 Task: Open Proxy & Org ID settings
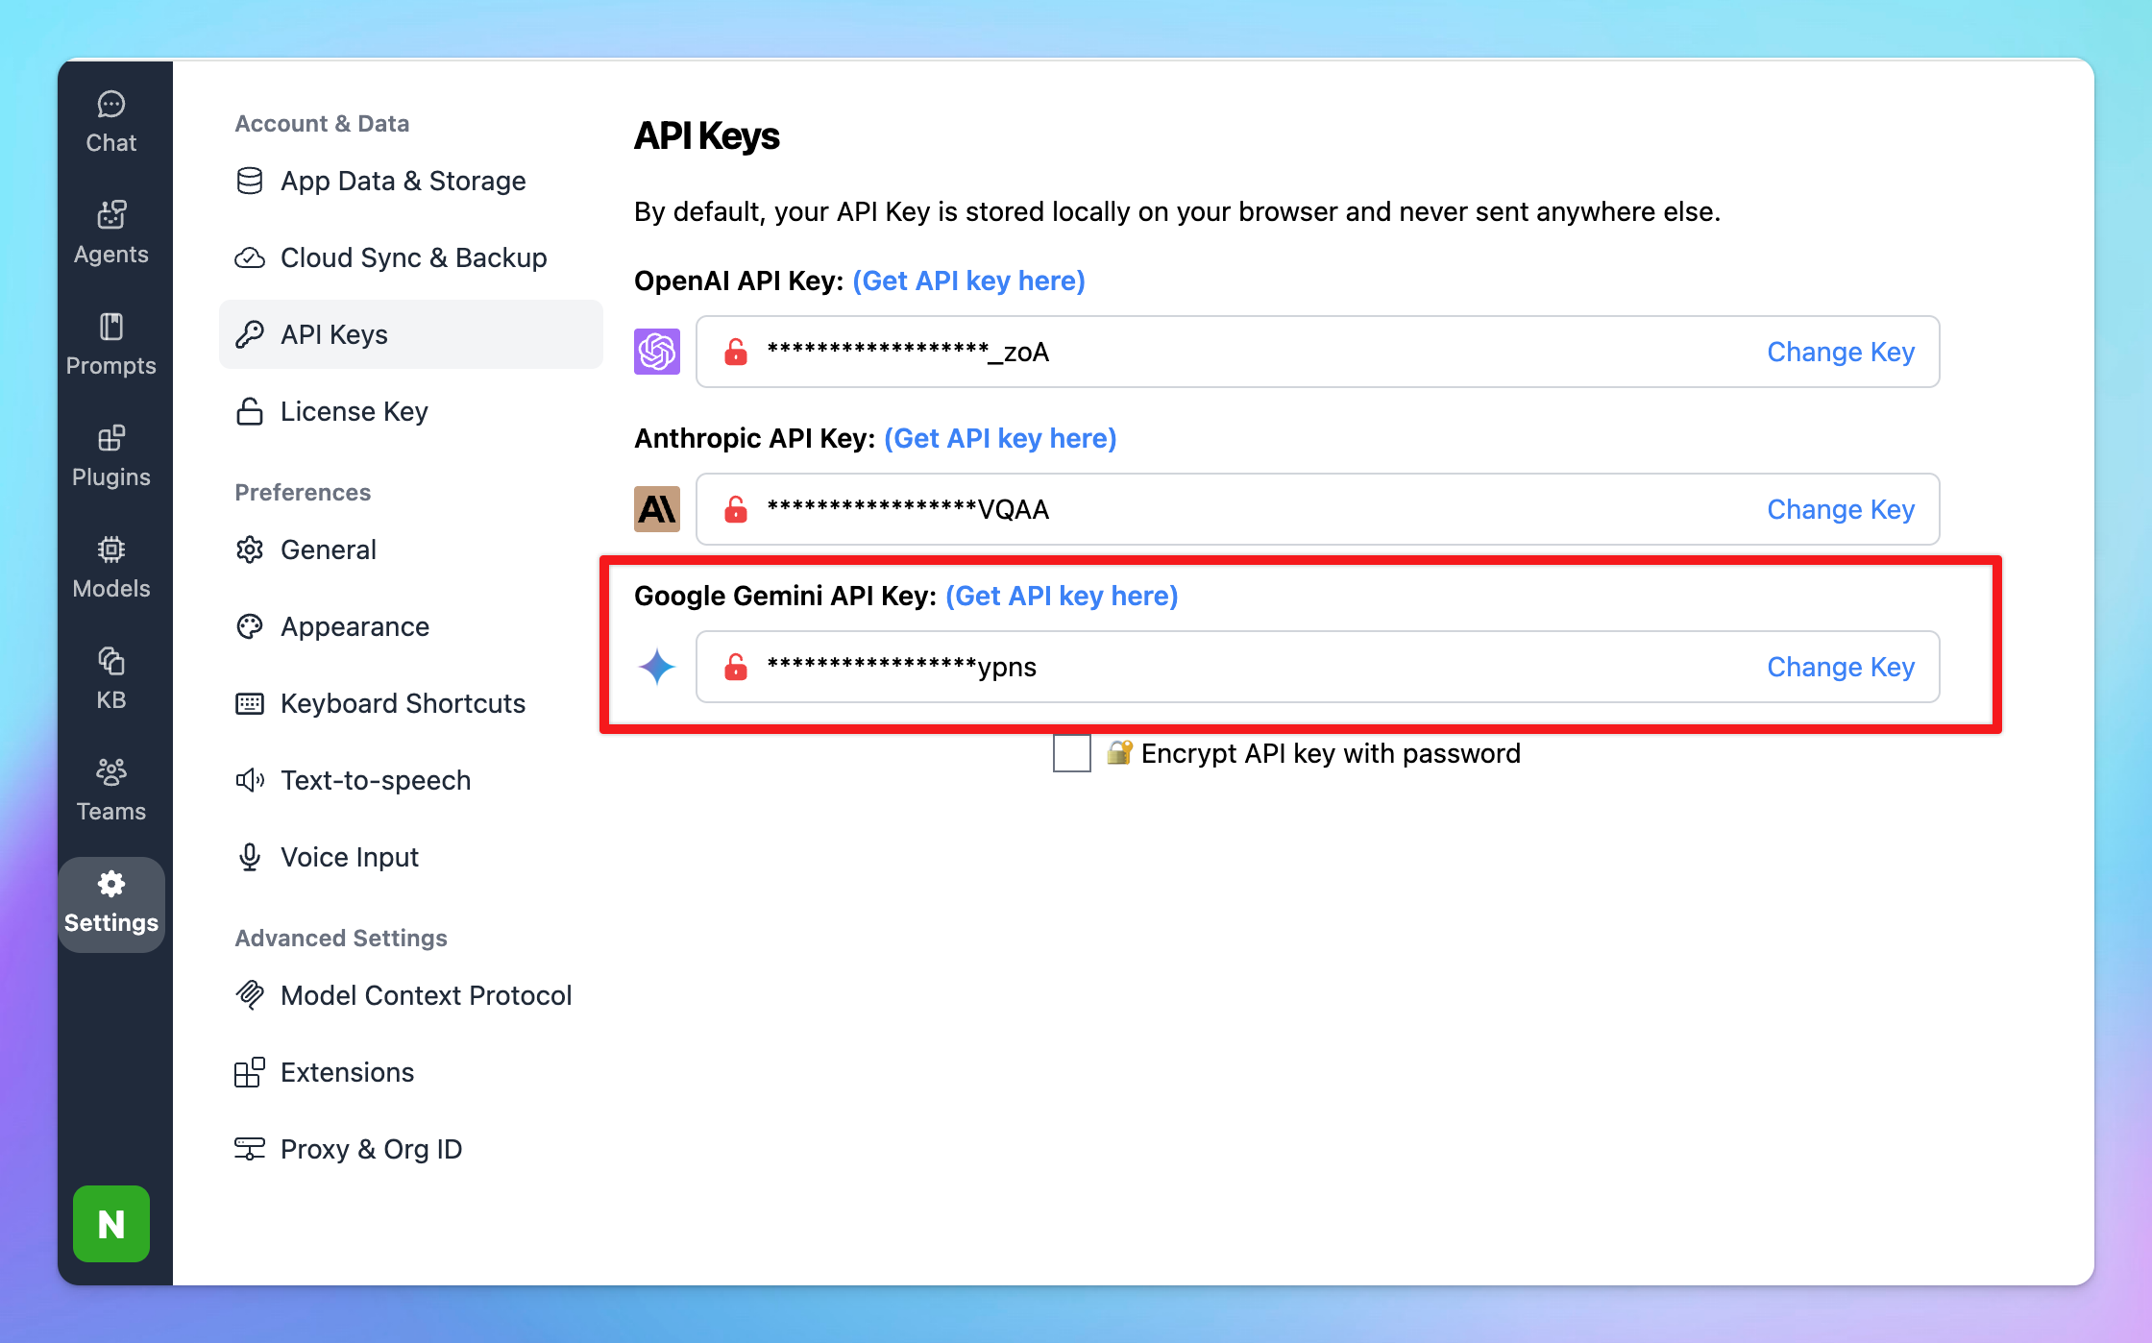(371, 1149)
